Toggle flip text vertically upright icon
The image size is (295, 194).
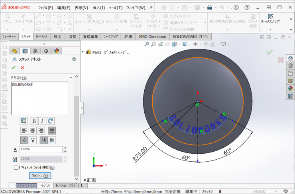point(24,140)
